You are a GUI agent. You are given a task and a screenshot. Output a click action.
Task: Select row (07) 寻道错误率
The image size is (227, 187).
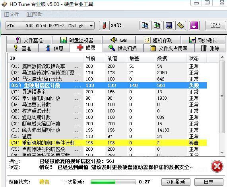pyautogui.click(x=108, y=92)
